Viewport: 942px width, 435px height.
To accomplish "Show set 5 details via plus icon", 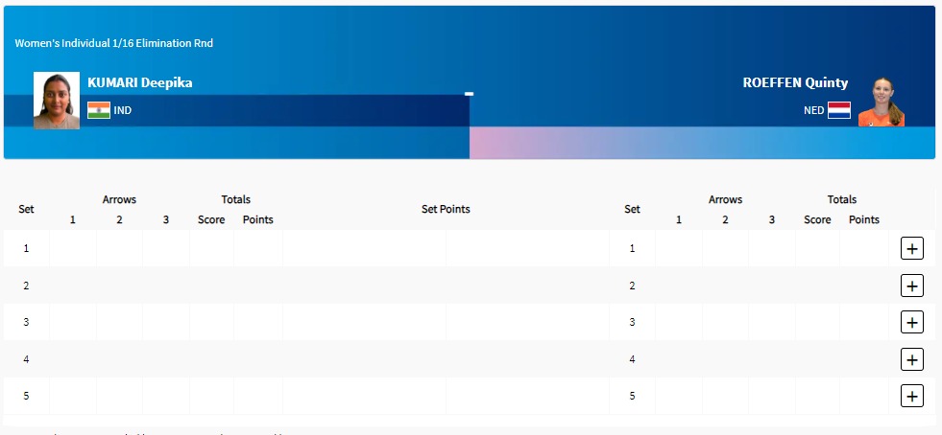I will pos(911,396).
